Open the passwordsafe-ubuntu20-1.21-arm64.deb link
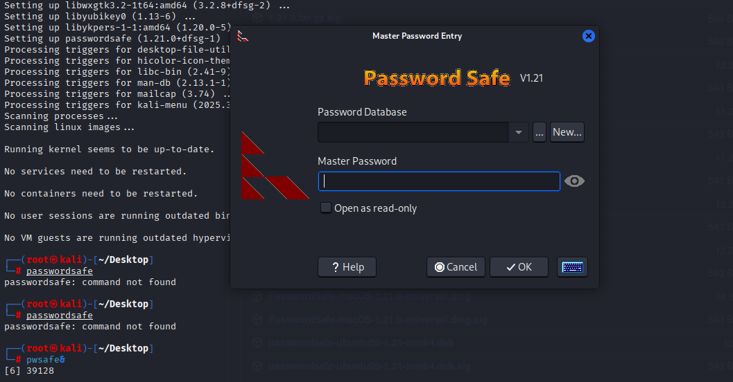The height and width of the screenshot is (382, 733). pos(361,343)
